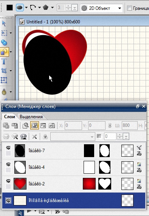Screen dimensions: 149x216
Task: Switch to the Выделения tab
Action: (x=31, y=117)
